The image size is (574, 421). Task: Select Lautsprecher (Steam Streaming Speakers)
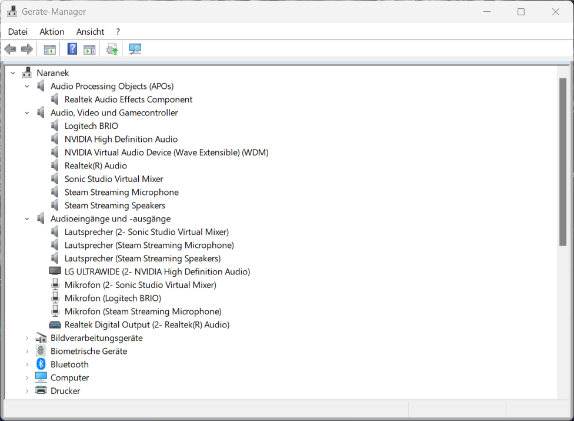click(x=143, y=258)
